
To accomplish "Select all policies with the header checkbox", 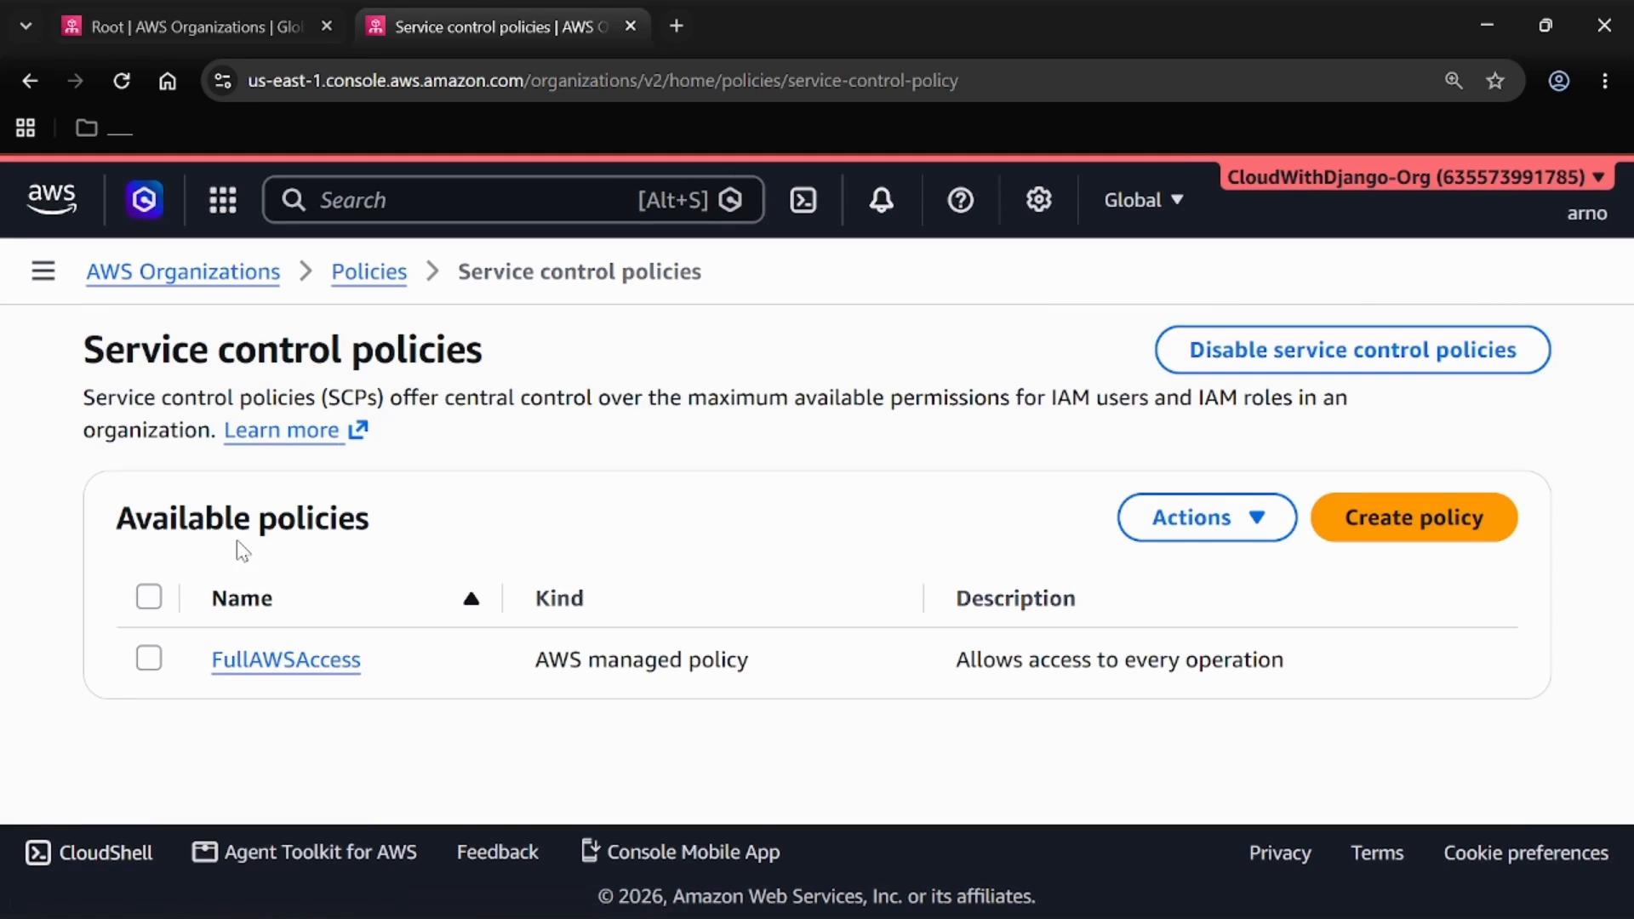I will (149, 597).
